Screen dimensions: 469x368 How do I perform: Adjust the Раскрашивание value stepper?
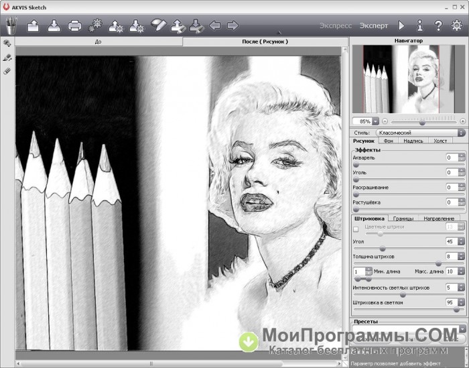462,187
